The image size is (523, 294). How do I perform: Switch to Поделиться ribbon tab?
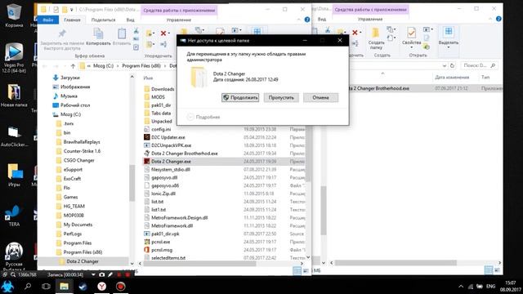pyautogui.click(x=103, y=20)
